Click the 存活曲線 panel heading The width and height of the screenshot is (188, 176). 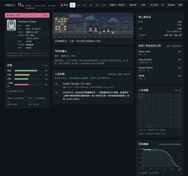(x=144, y=144)
